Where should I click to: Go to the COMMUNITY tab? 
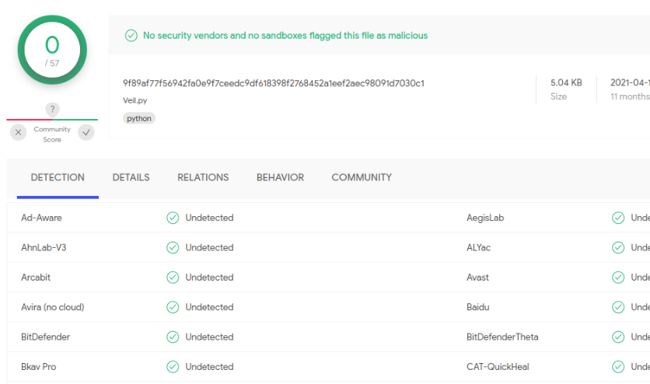(362, 177)
